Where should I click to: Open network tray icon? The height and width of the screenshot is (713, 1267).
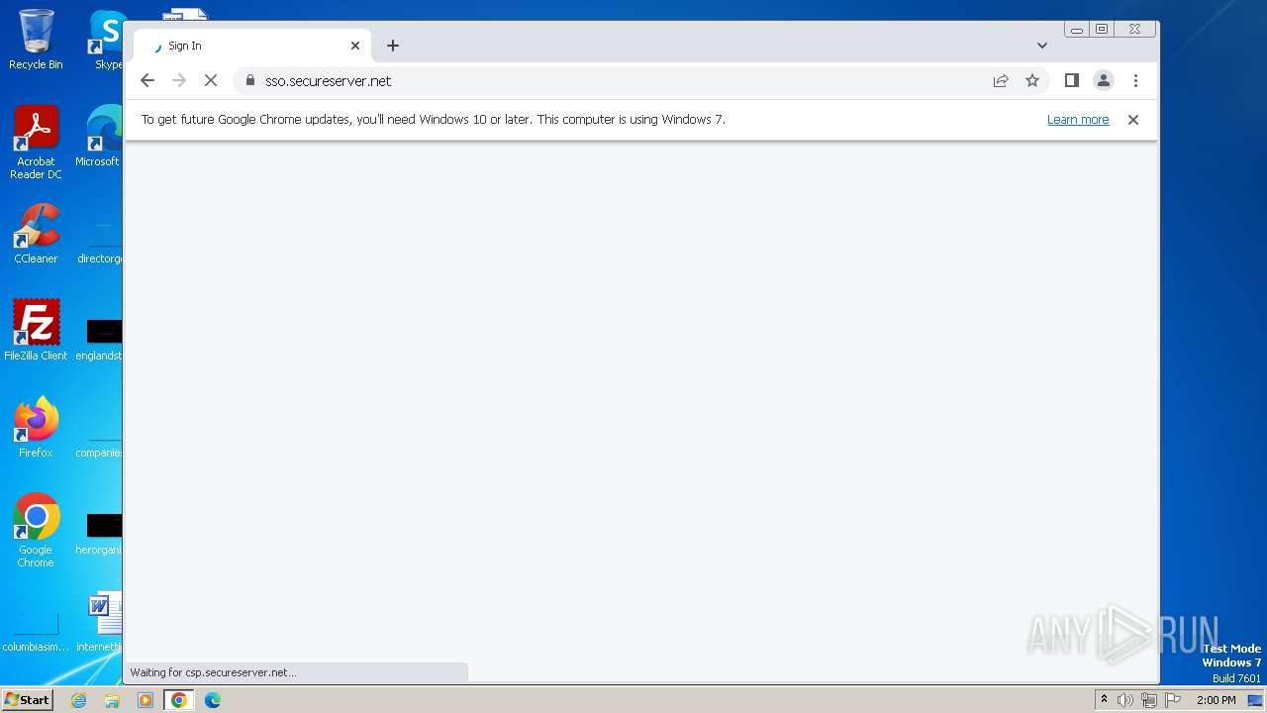tap(1149, 700)
